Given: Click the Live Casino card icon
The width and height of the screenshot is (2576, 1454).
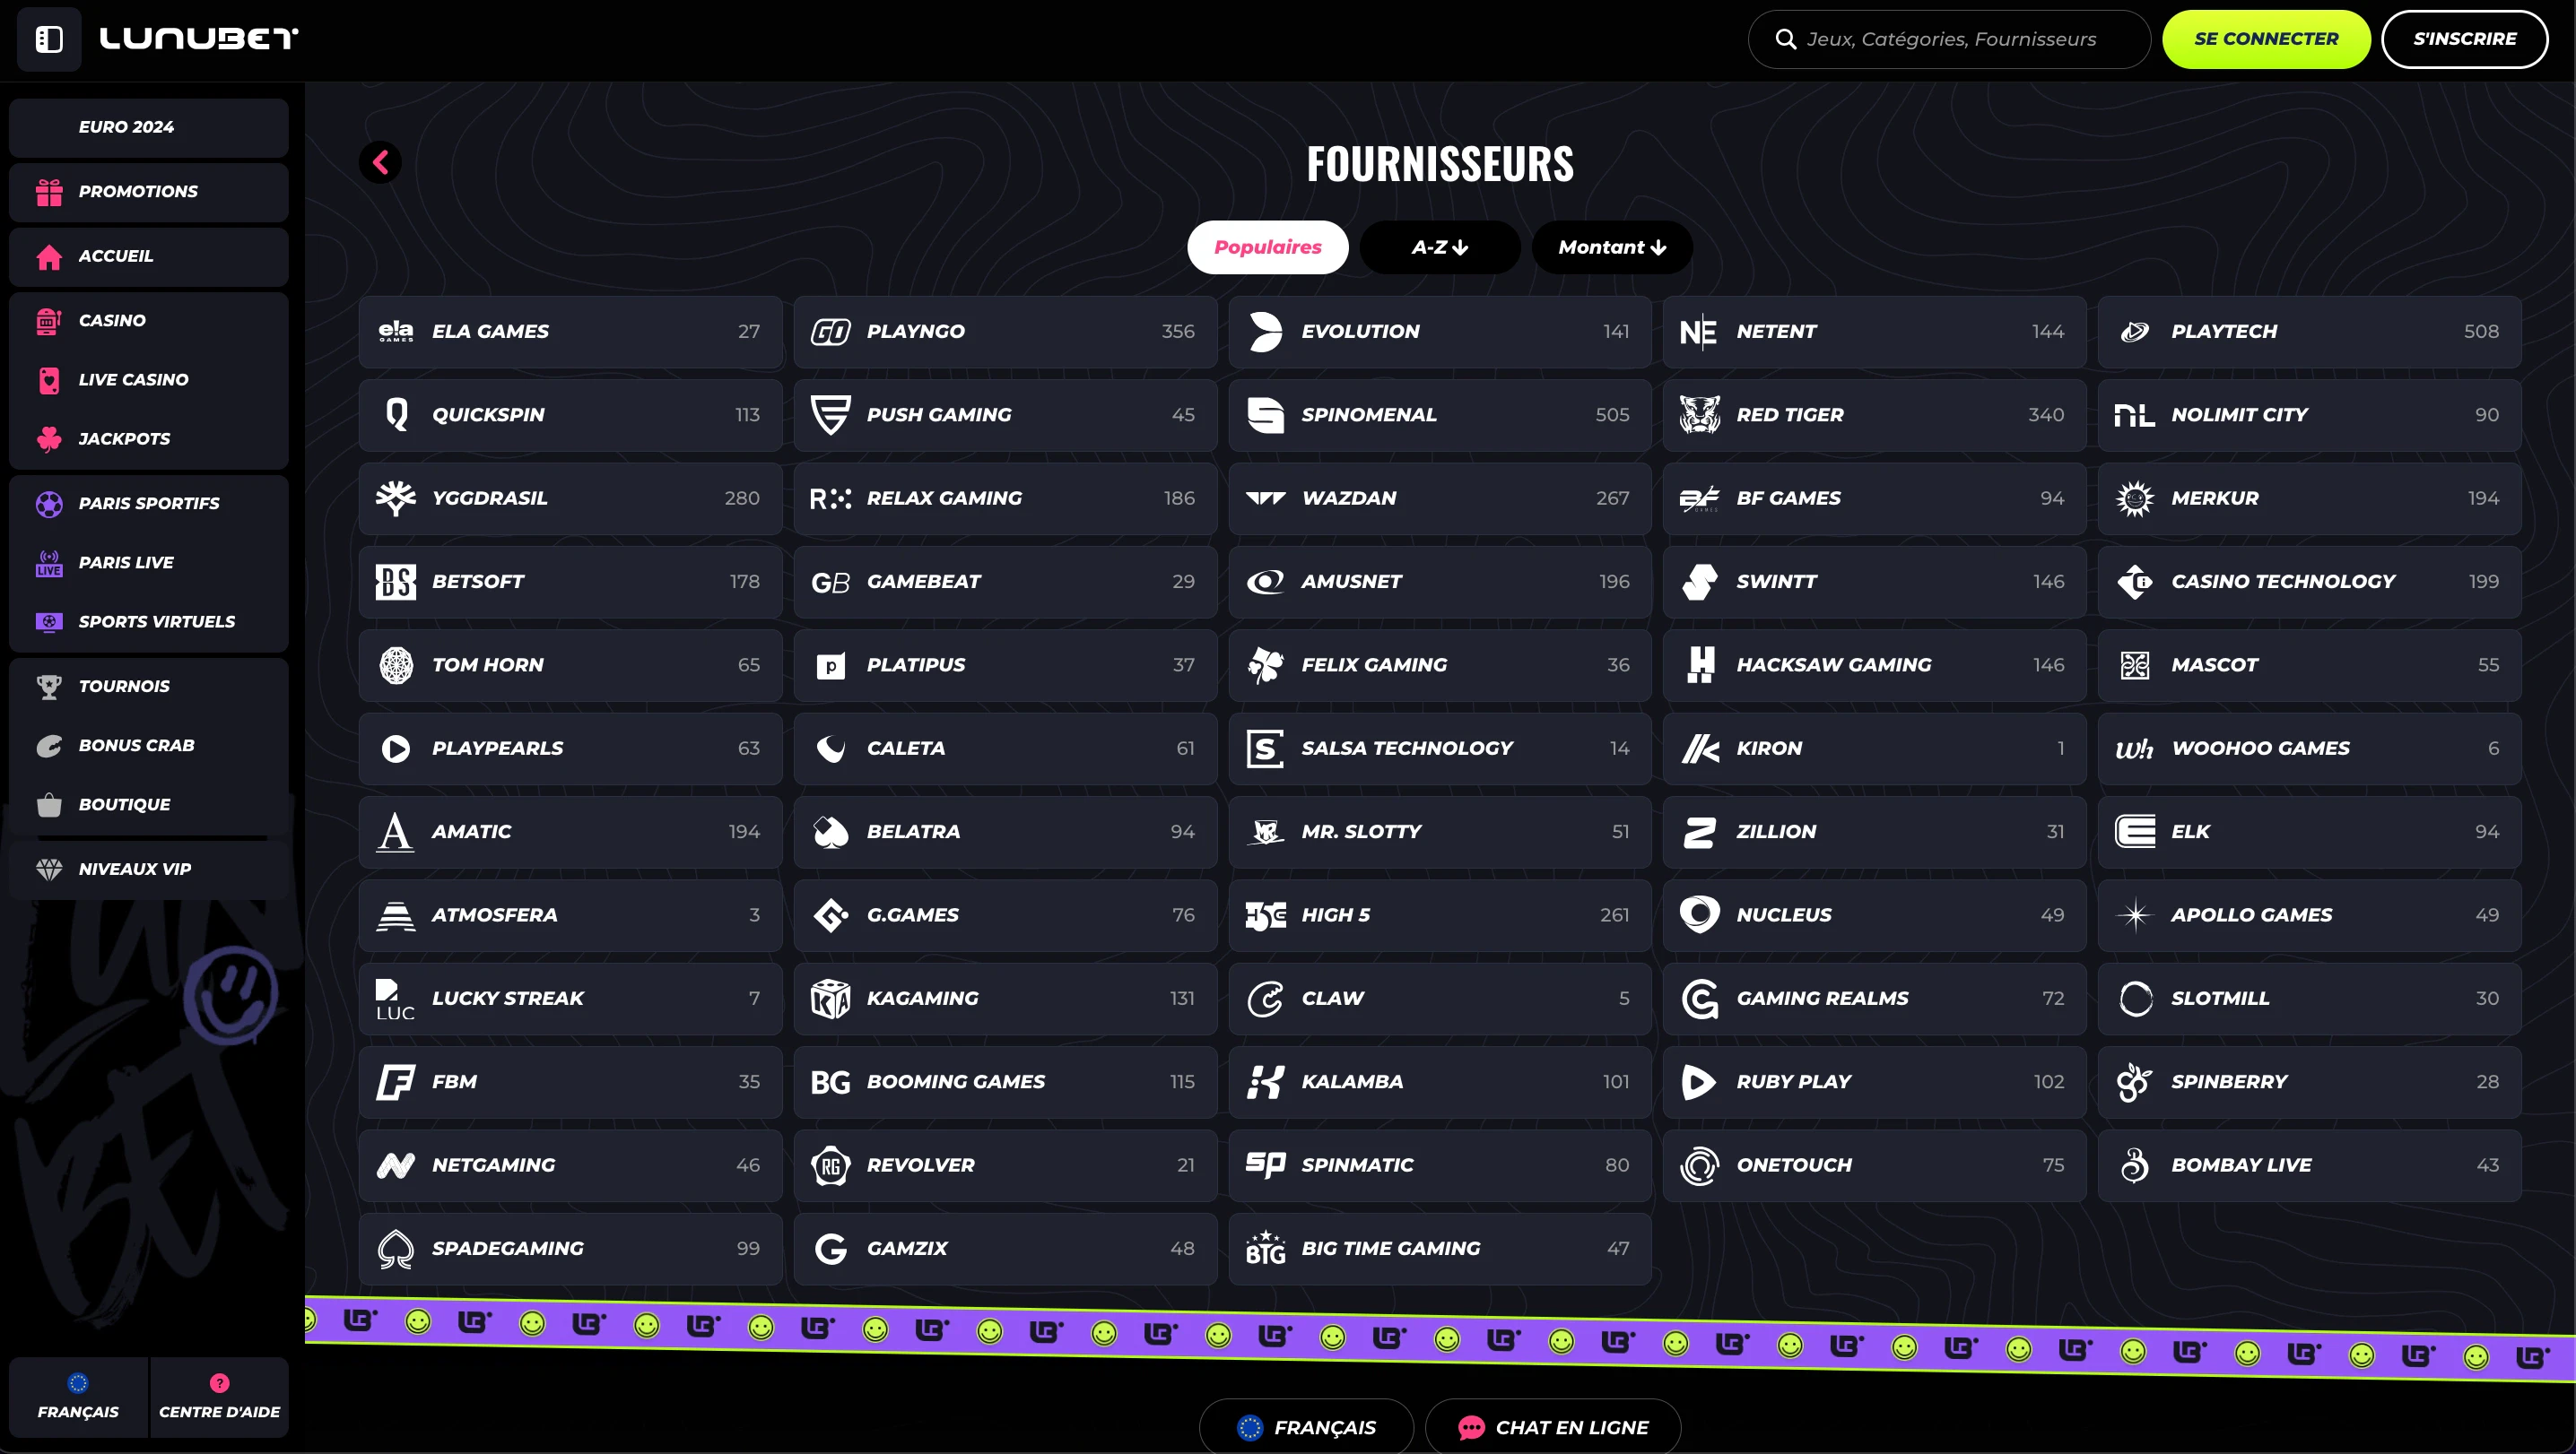Looking at the screenshot, I should point(49,380).
